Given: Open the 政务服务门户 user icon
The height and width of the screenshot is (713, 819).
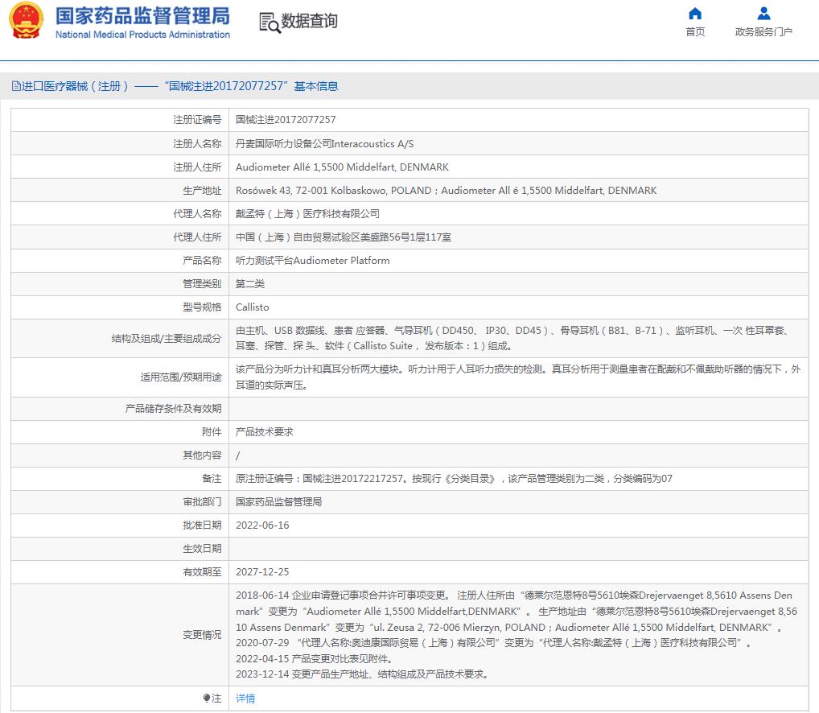Looking at the screenshot, I should pos(763,13).
